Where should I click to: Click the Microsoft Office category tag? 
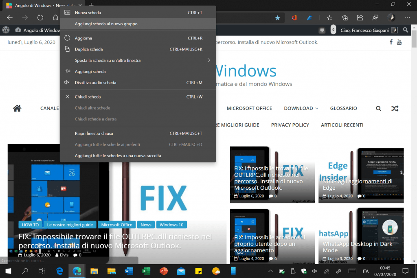coord(117,225)
